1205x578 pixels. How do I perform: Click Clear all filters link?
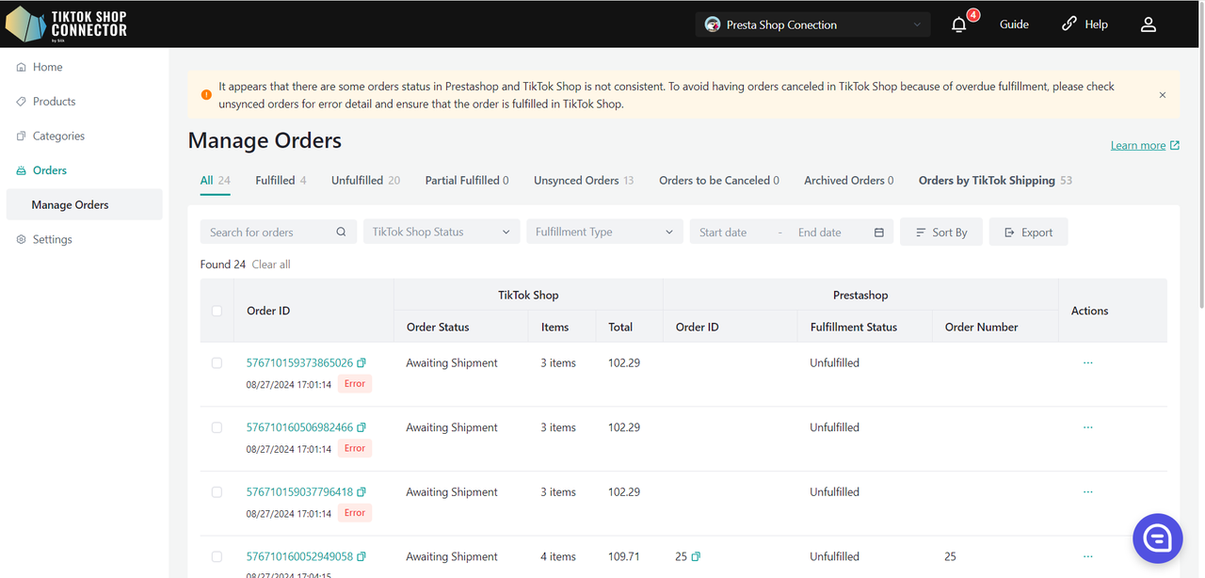pos(271,265)
